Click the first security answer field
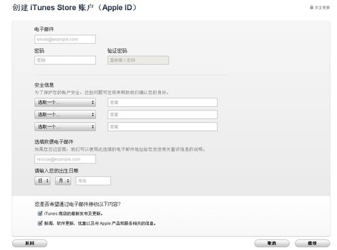The width and height of the screenshot is (337, 250). click(x=162, y=102)
